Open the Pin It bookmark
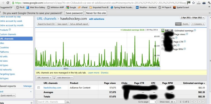 click(20, 8)
